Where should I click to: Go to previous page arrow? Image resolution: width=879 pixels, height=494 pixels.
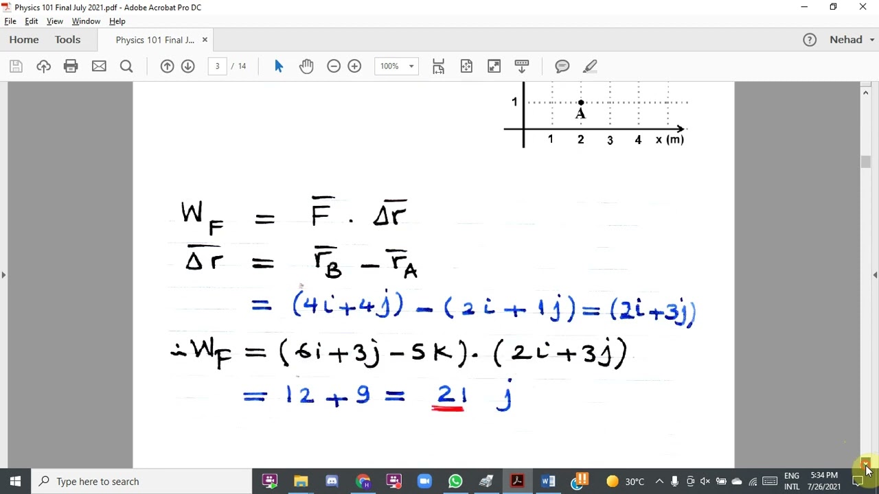(x=167, y=66)
